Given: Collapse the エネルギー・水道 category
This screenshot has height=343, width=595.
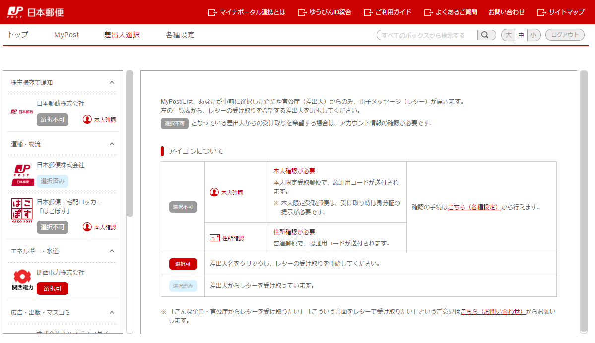Looking at the screenshot, I should tap(112, 251).
